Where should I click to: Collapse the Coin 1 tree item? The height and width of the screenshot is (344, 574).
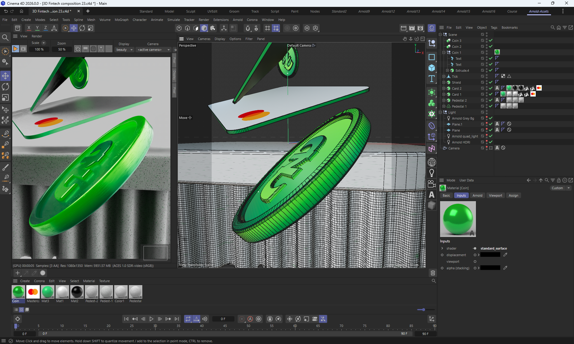click(444, 52)
